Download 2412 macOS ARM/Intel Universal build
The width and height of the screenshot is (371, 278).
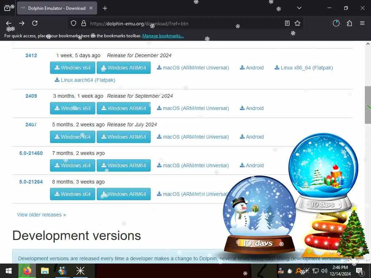[x=193, y=68]
